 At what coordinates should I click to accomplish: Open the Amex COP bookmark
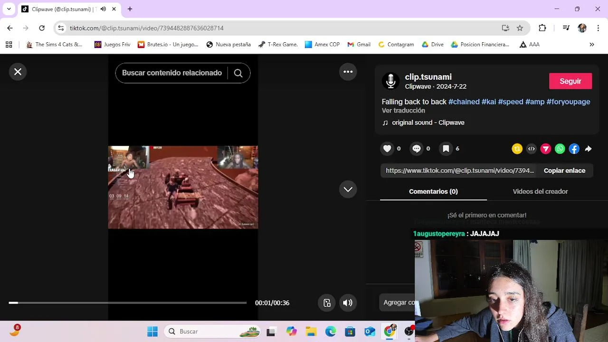pyautogui.click(x=322, y=44)
